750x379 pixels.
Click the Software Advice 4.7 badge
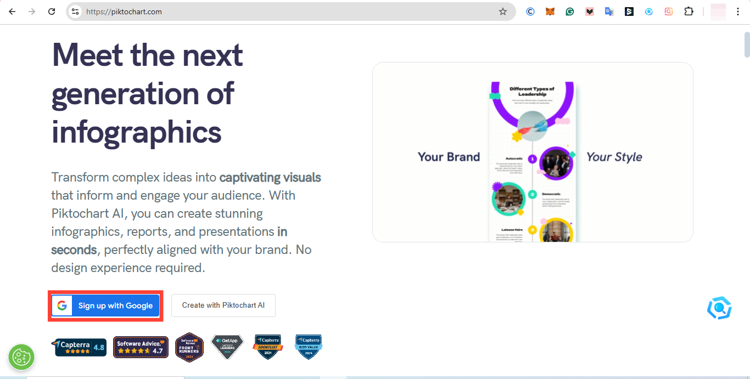(x=141, y=347)
